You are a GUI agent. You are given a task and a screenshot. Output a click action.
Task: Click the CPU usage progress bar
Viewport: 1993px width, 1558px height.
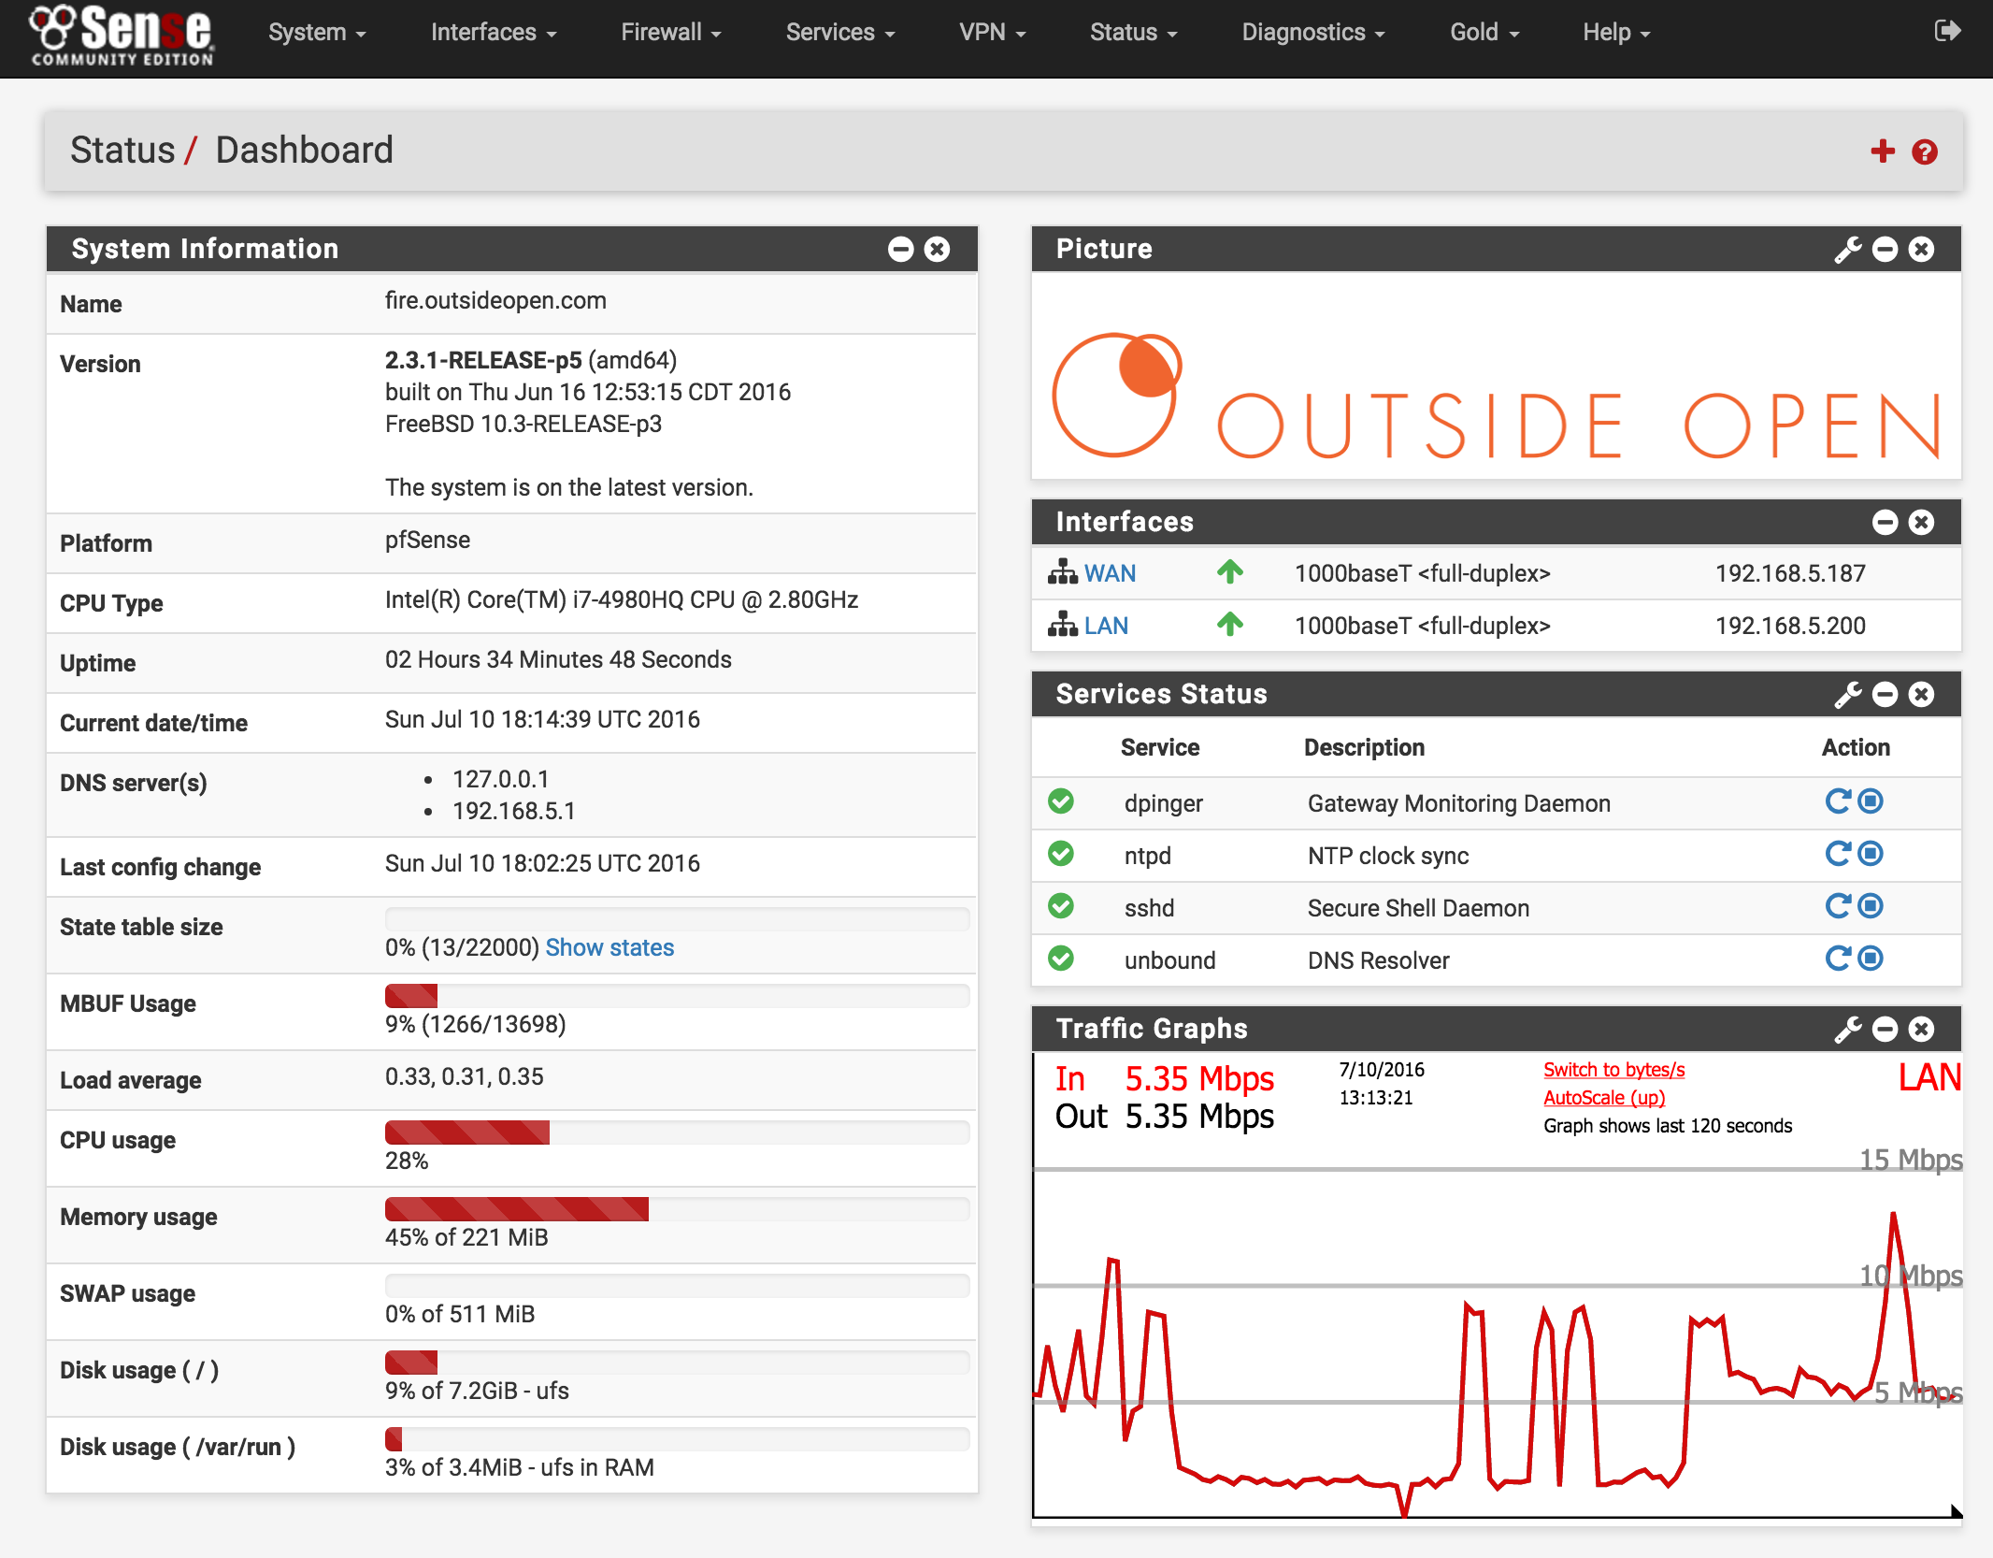pyautogui.click(x=677, y=1132)
